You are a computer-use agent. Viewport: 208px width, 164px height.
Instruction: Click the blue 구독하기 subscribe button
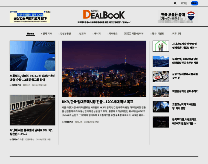point(195,3)
